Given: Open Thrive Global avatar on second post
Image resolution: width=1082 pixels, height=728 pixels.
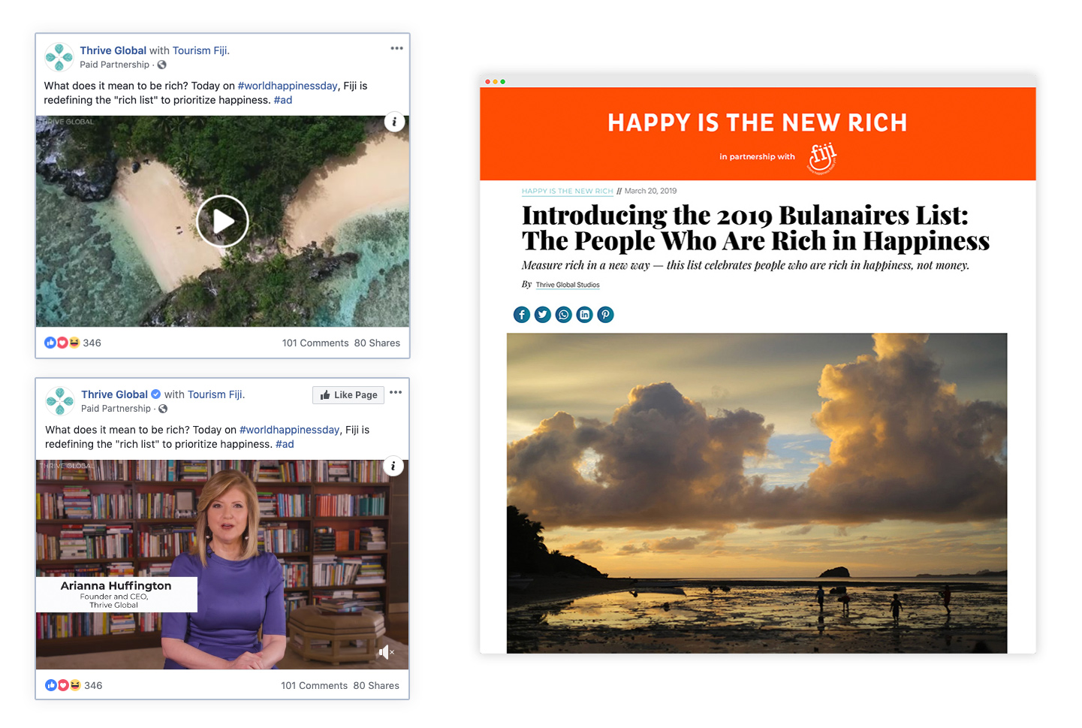Looking at the screenshot, I should pos(60,401).
